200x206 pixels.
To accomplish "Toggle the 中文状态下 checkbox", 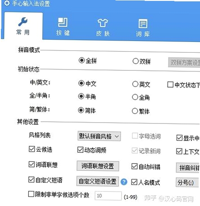I will pos(170,85).
